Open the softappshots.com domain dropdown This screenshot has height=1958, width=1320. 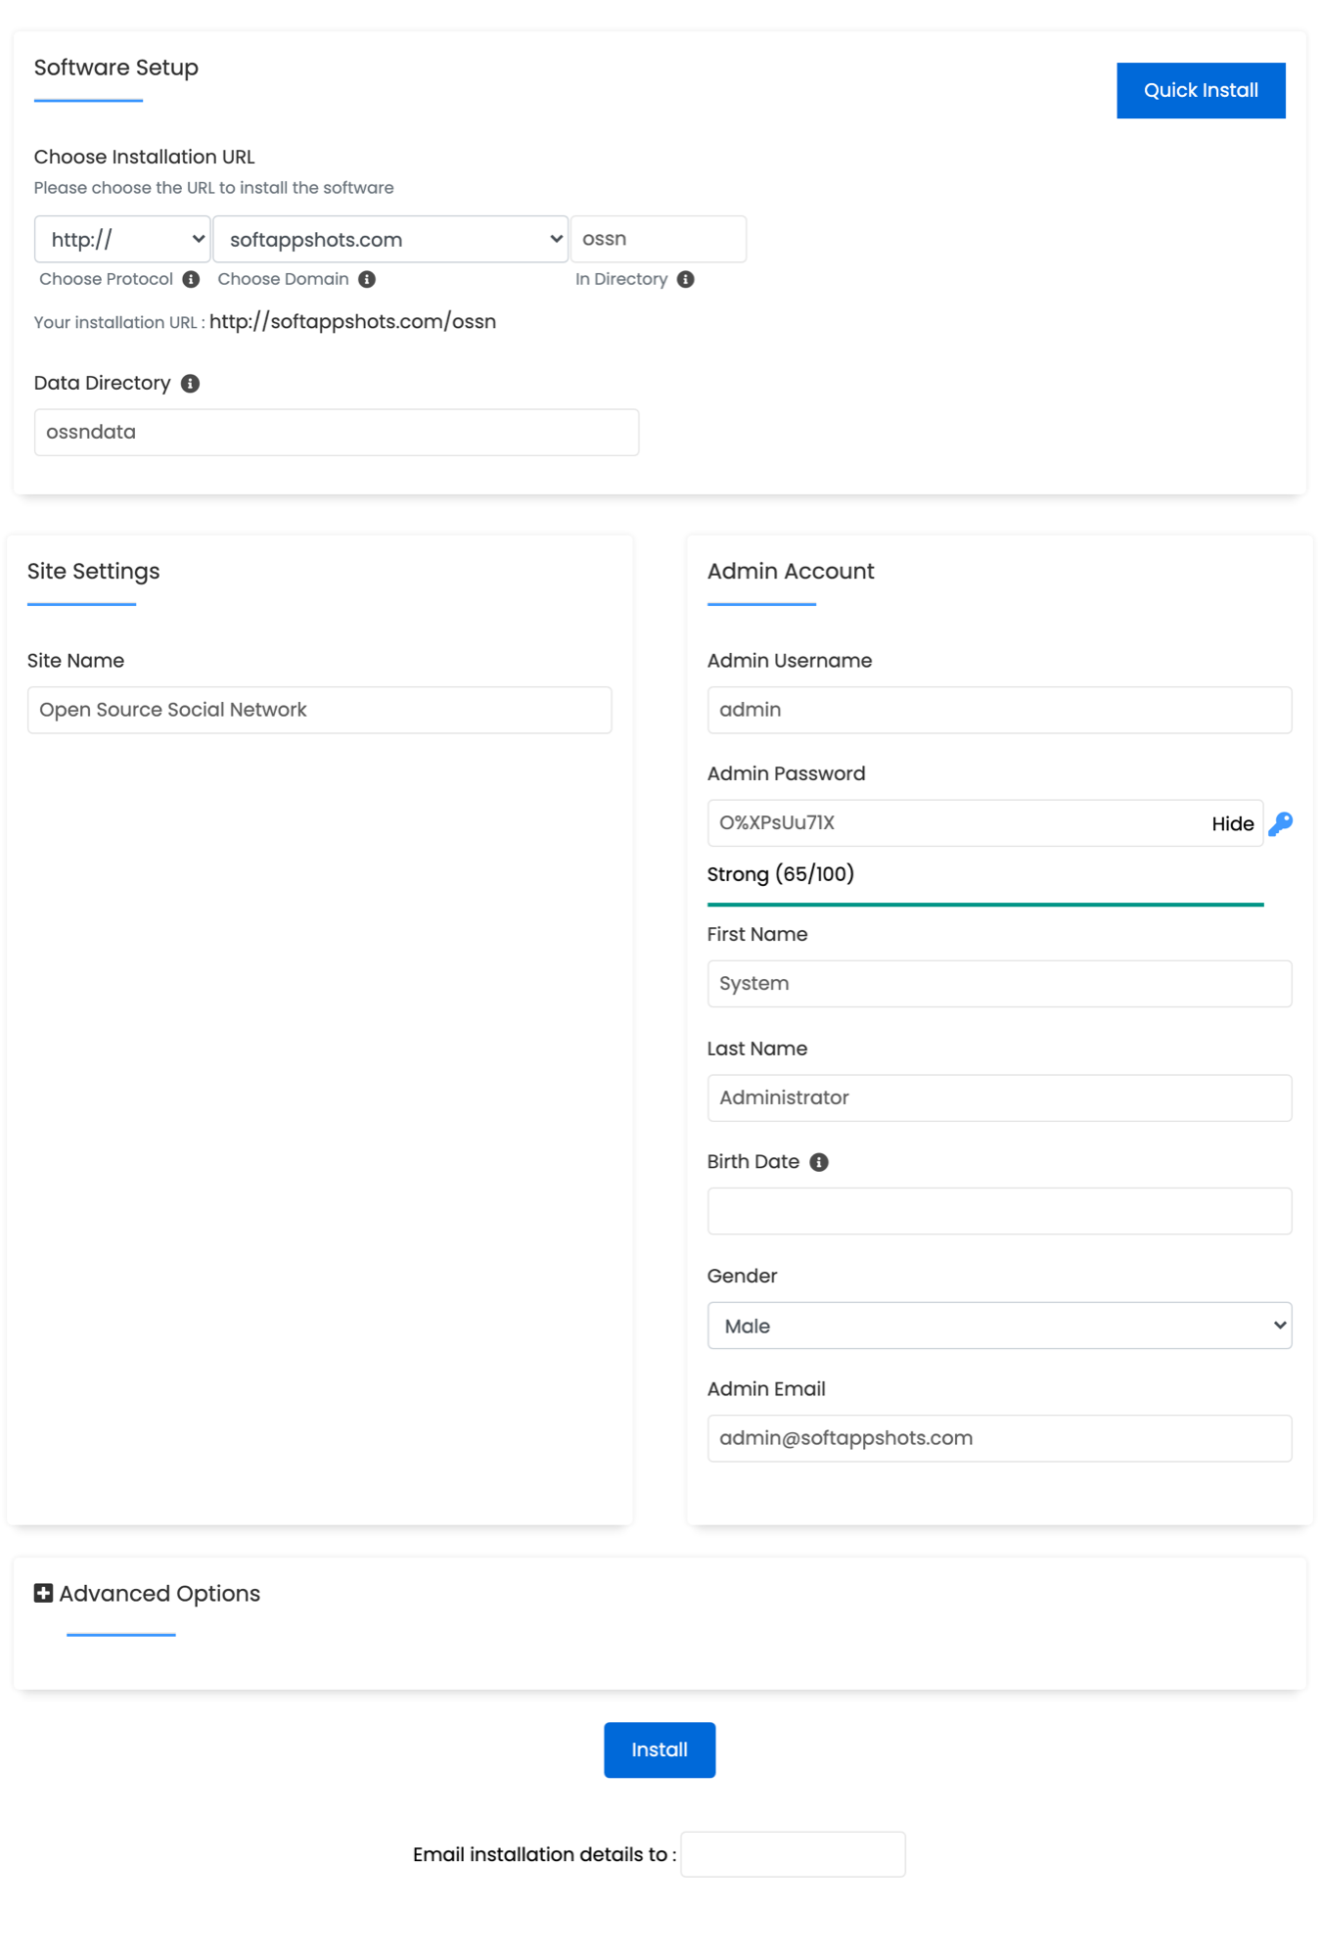pos(390,239)
